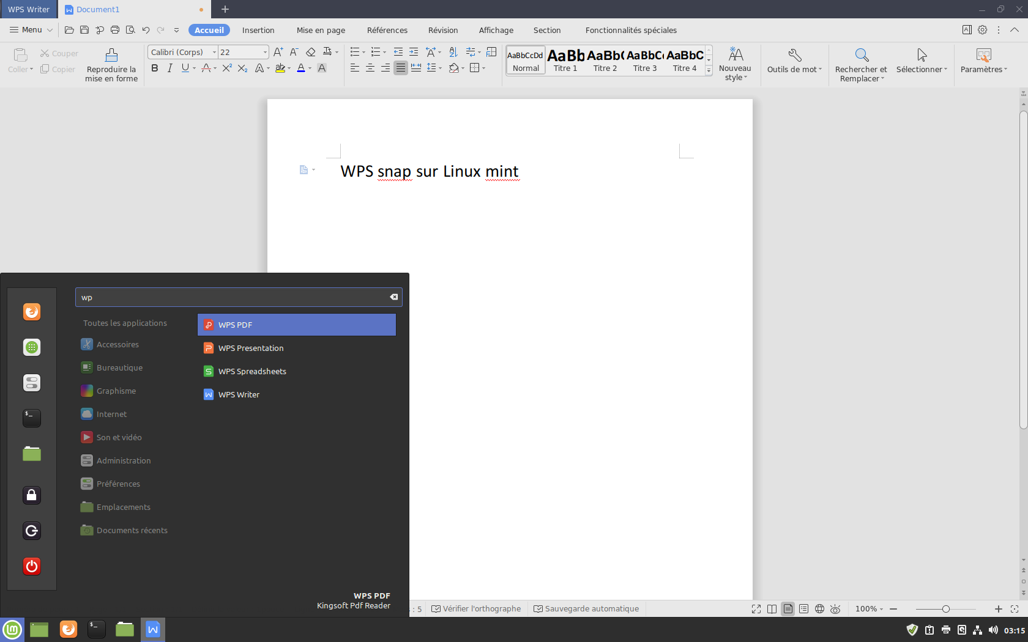This screenshot has height=642, width=1028.
Task: Open the Références tab
Action: coord(387,30)
